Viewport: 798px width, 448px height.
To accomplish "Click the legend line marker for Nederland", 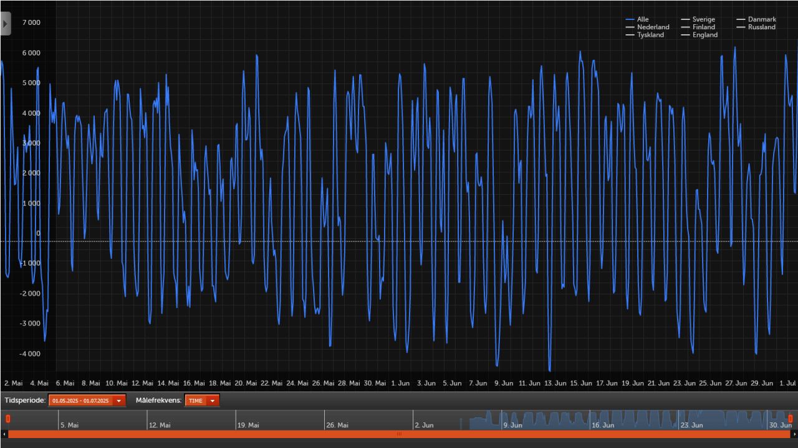I will click(630, 27).
